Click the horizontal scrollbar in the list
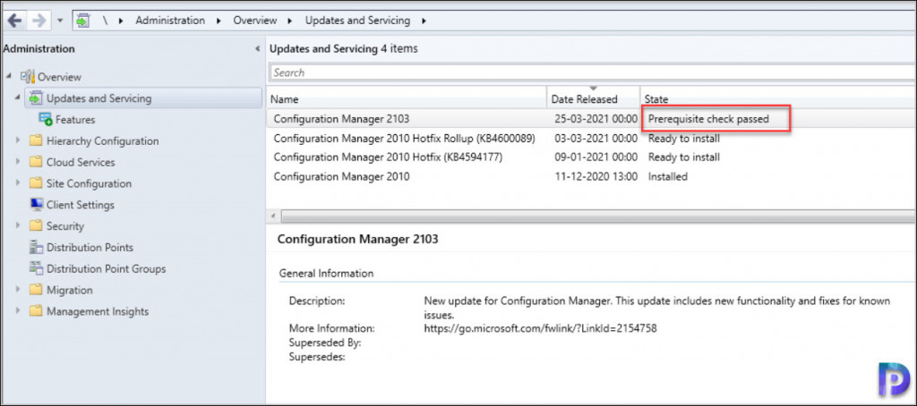This screenshot has height=406, width=917. coord(598,216)
